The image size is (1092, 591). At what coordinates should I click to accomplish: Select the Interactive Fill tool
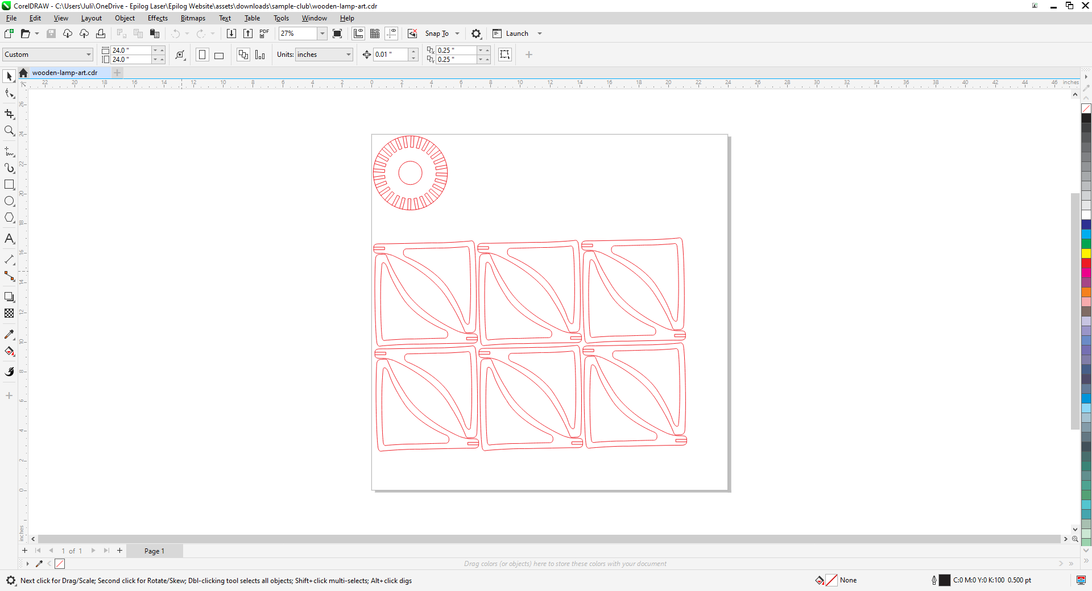[x=9, y=351]
